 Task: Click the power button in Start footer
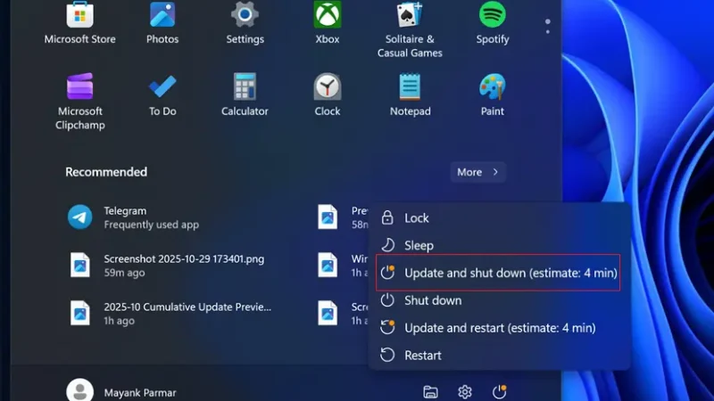(x=499, y=391)
